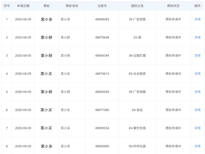
Task: Click the 序号 column header
Action: pyautogui.click(x=7, y=6)
